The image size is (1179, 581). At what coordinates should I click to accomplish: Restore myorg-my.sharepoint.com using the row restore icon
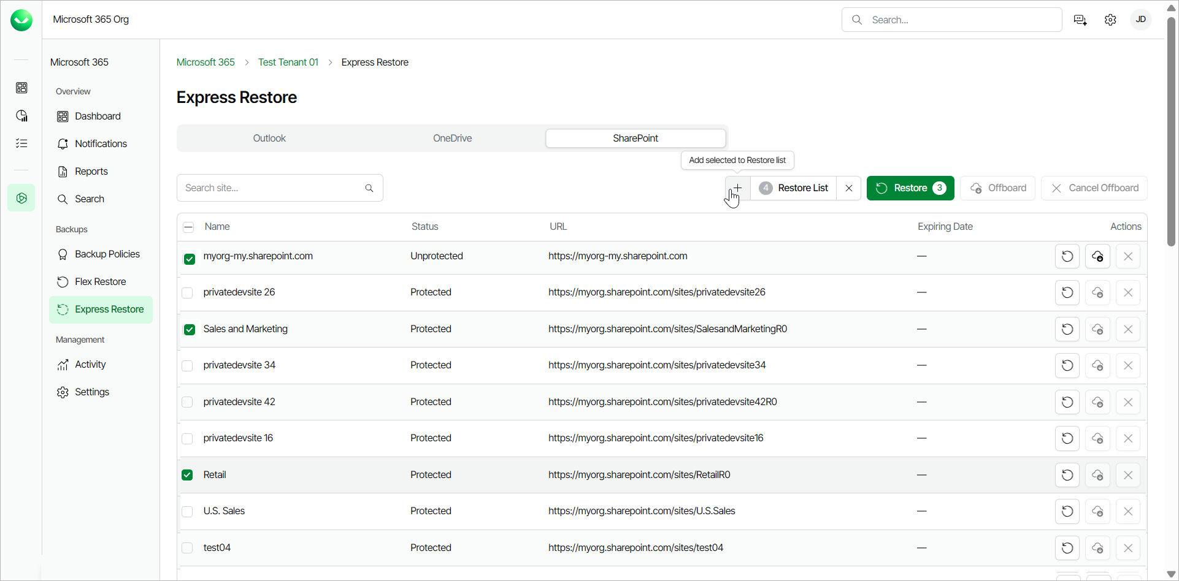(1067, 256)
